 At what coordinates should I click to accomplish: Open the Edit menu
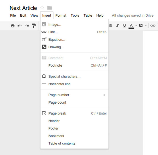[23, 15]
